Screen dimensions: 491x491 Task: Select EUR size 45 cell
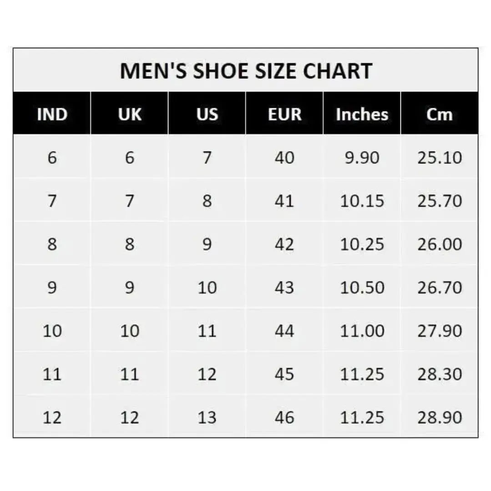284,374
